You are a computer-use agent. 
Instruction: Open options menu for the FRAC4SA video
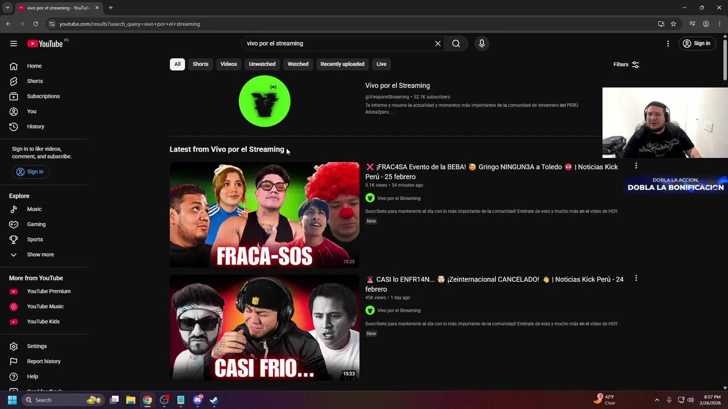(x=636, y=166)
